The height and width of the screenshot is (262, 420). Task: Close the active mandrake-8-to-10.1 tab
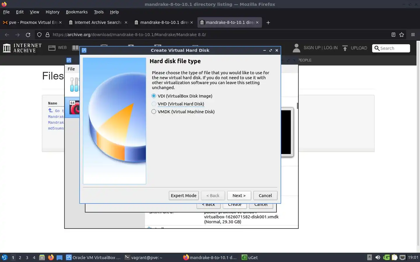[257, 22]
